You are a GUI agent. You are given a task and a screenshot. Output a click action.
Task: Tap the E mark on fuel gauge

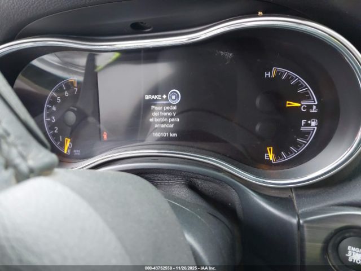[x=267, y=156]
